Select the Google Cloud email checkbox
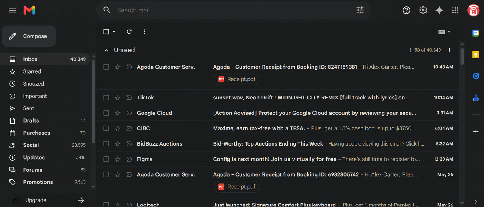 106,113
